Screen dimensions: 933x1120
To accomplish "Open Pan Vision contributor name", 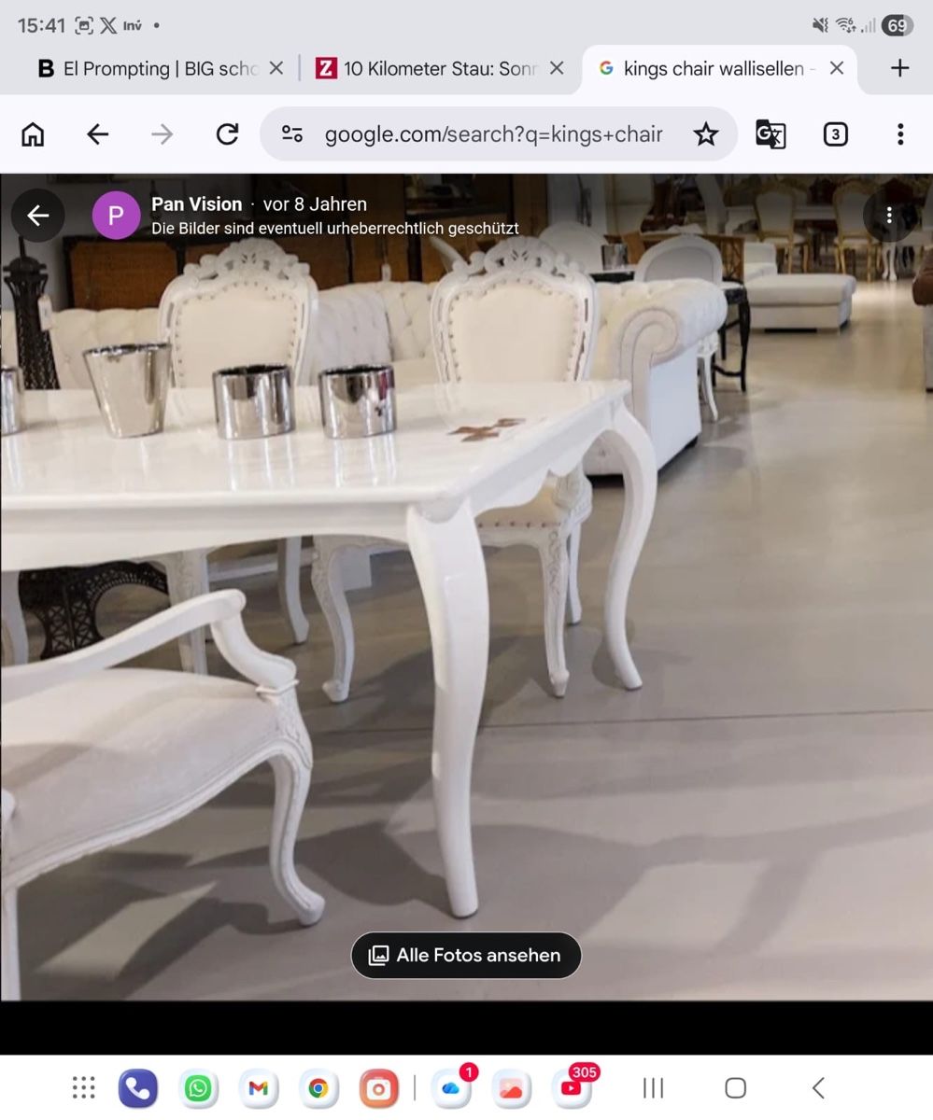I will click(196, 203).
